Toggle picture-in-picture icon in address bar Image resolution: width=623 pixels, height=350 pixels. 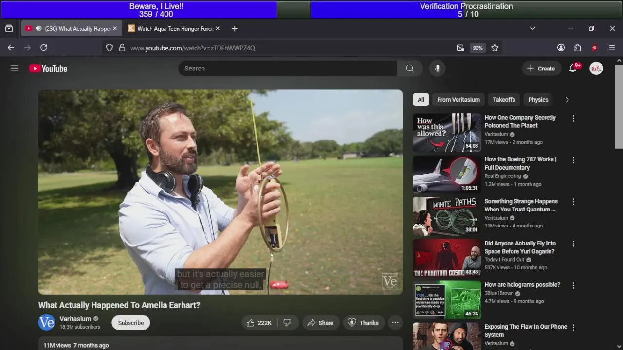pos(460,48)
